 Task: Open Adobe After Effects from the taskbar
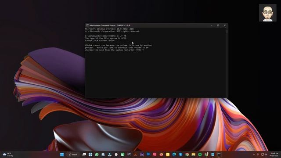142,154
